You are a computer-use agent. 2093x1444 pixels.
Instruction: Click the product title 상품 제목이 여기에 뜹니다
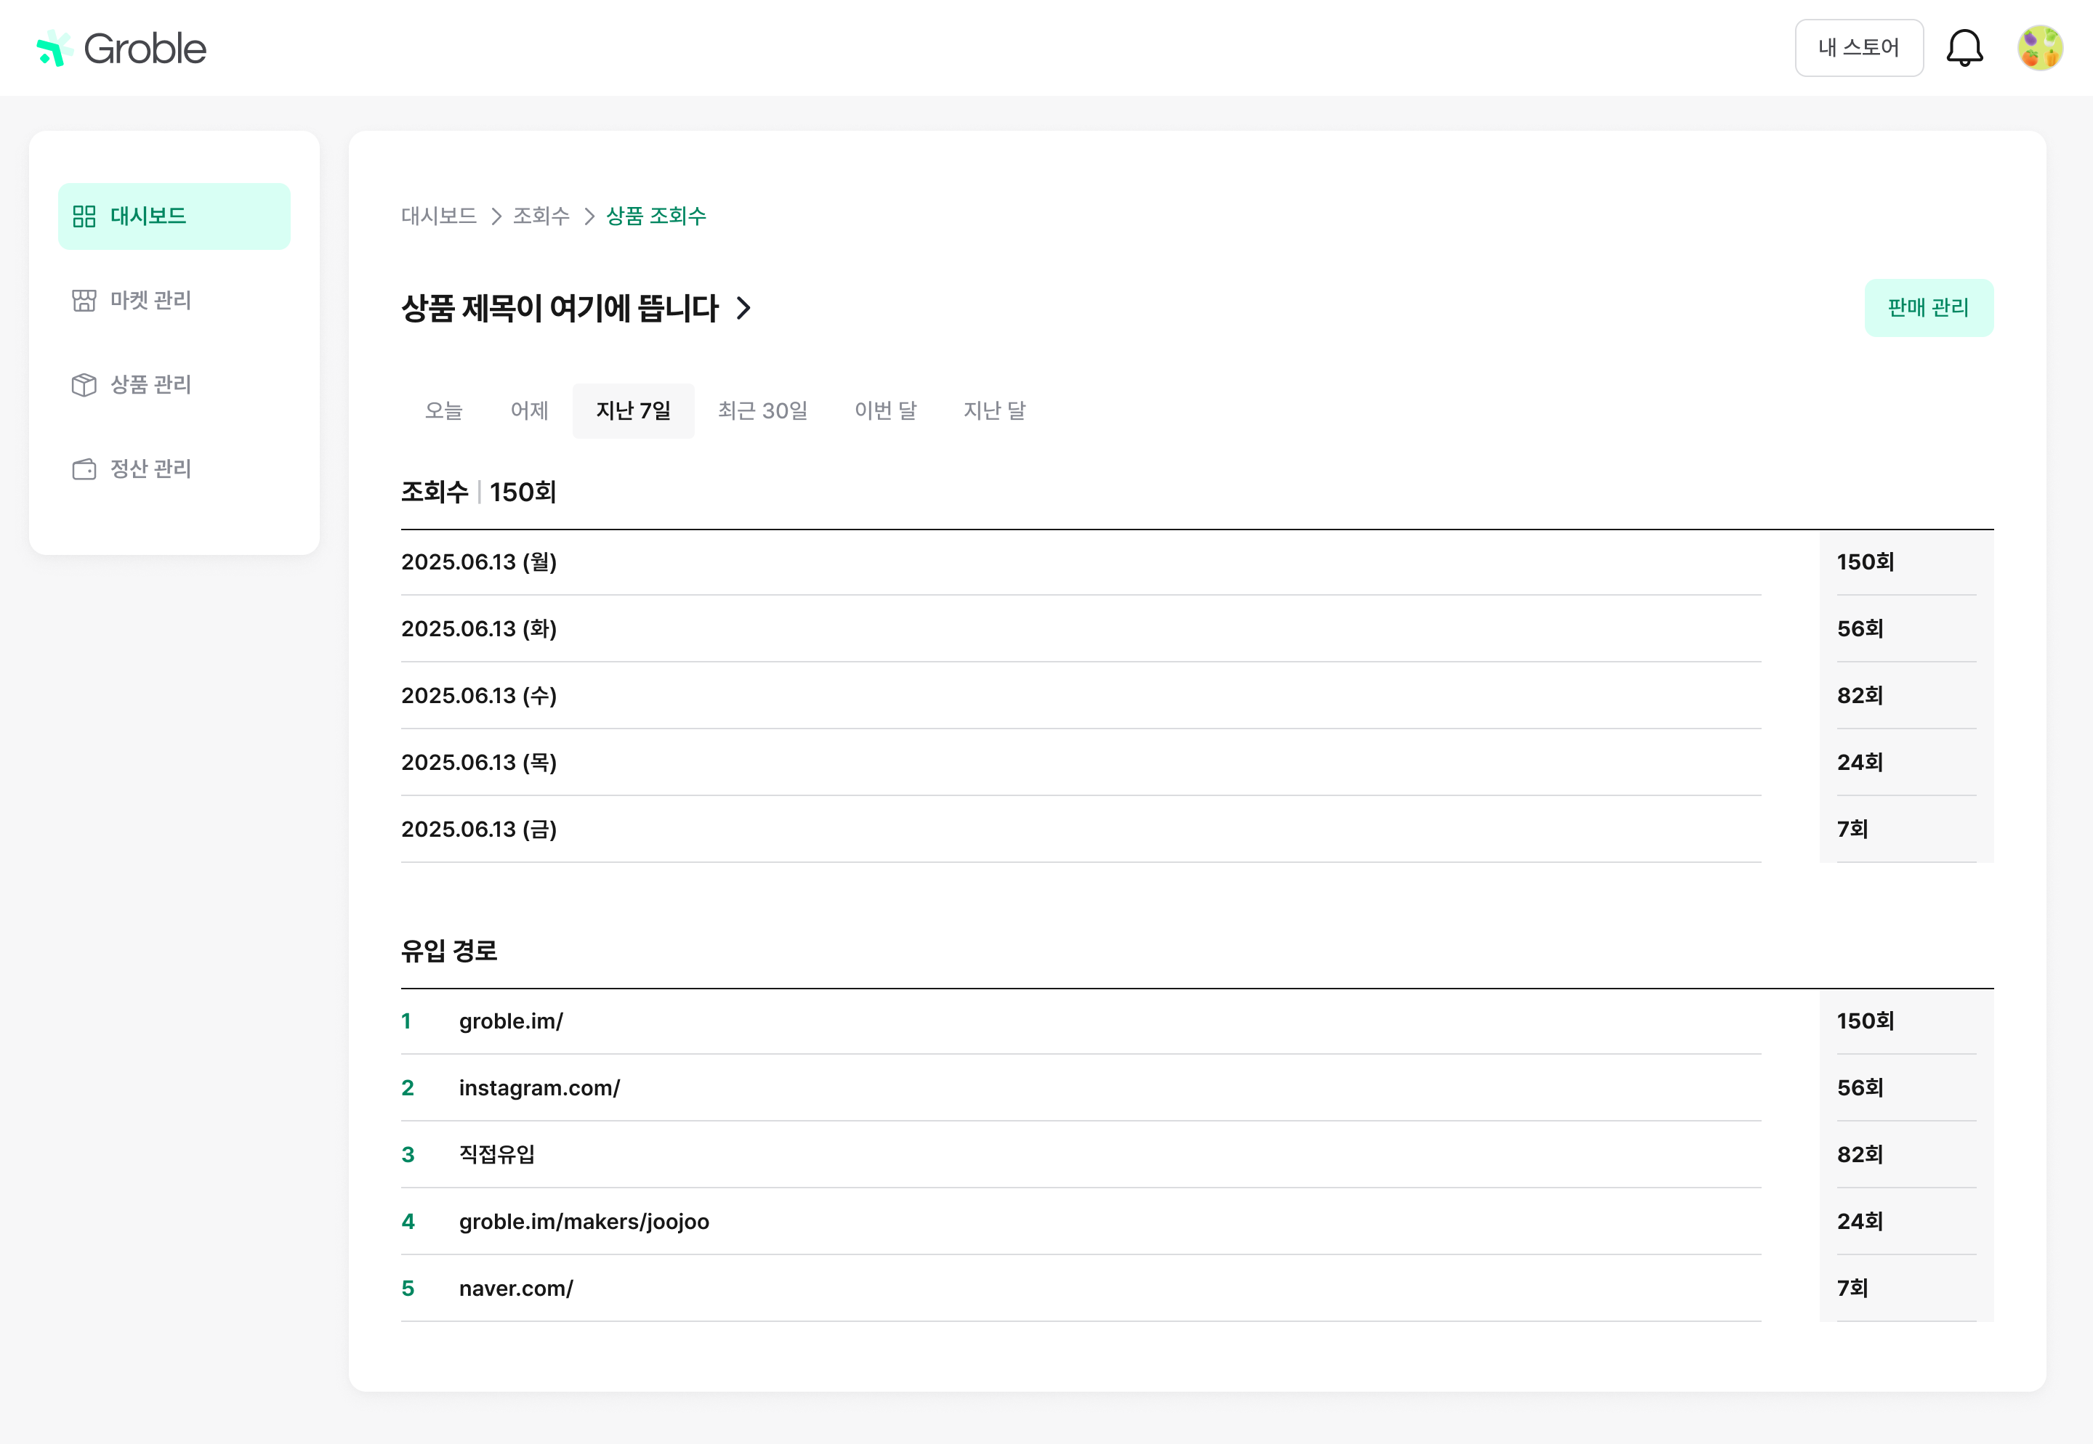coord(560,309)
